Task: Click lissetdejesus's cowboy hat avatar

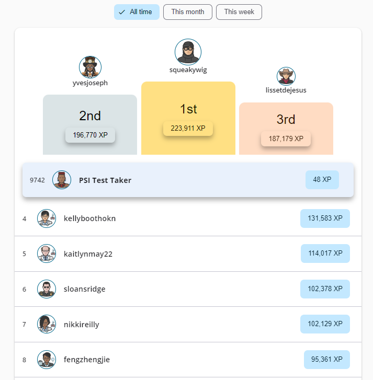Action: tap(286, 76)
